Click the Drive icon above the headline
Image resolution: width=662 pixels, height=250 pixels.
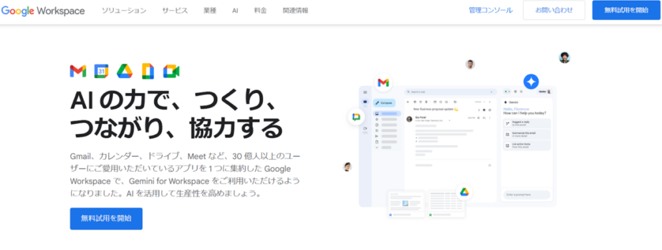125,71
